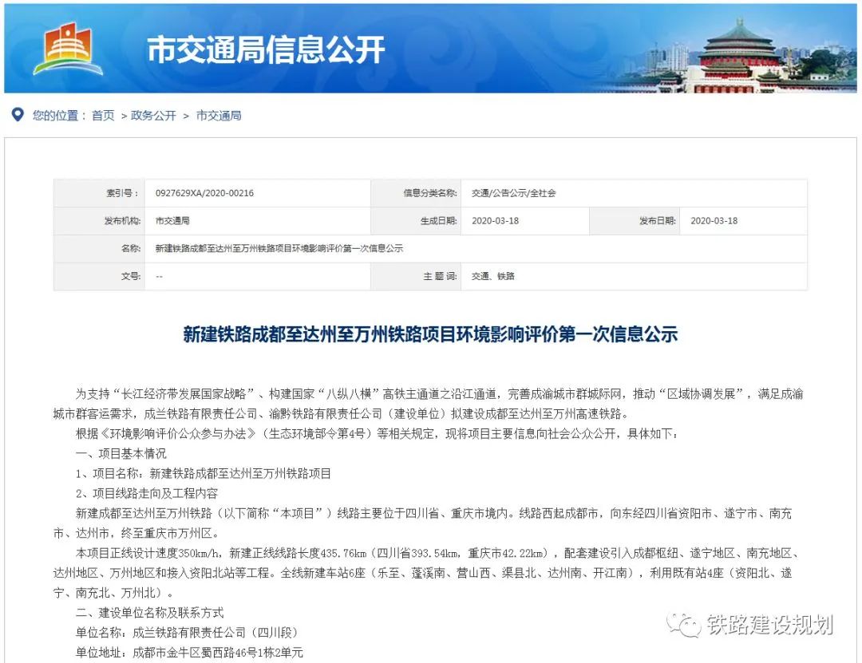
Task: Click the 生成日期 value 2020-03-18
Action: [495, 221]
